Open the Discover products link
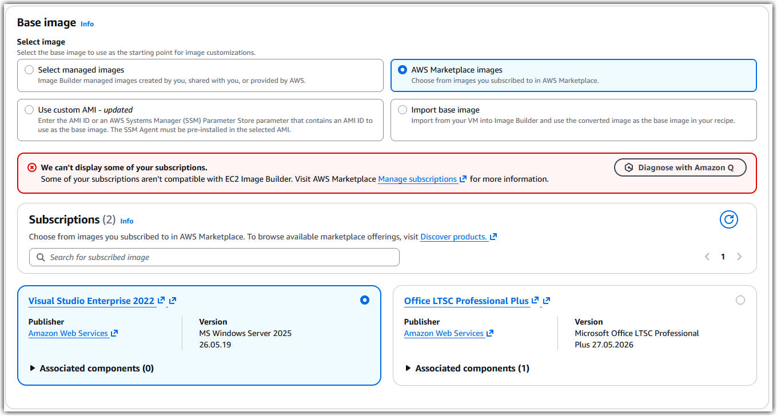 point(454,237)
